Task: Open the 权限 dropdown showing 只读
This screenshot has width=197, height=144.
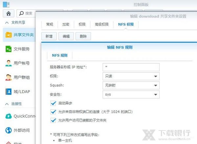Action: point(131,76)
